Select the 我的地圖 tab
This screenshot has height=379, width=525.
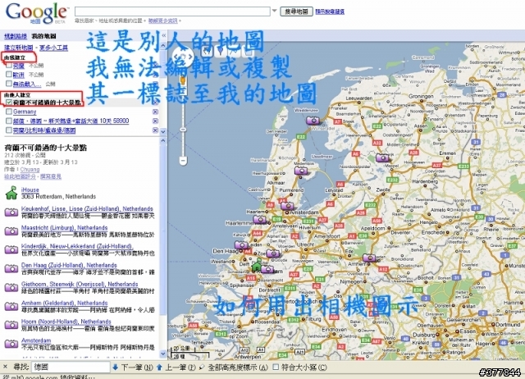click(x=43, y=36)
